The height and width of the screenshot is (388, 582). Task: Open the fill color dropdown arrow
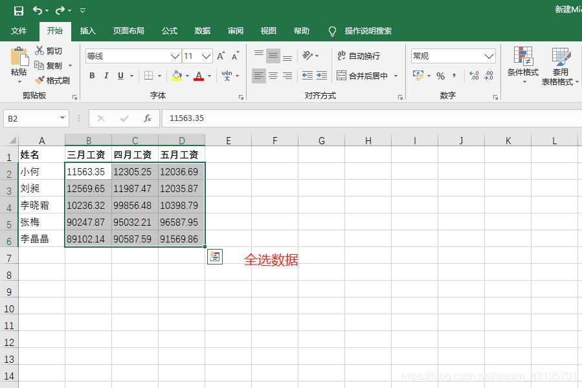point(188,76)
